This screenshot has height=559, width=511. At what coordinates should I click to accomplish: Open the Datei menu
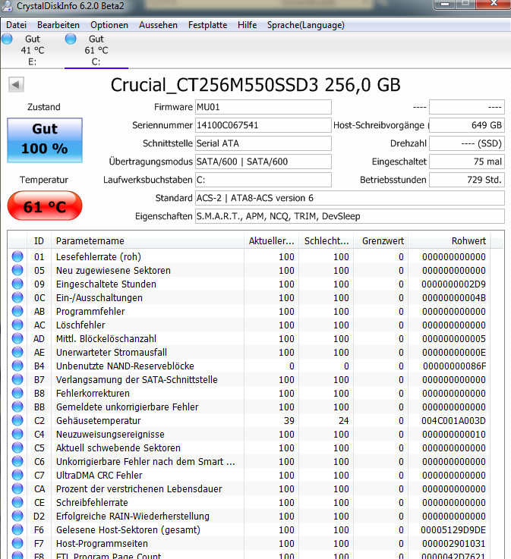click(x=17, y=25)
